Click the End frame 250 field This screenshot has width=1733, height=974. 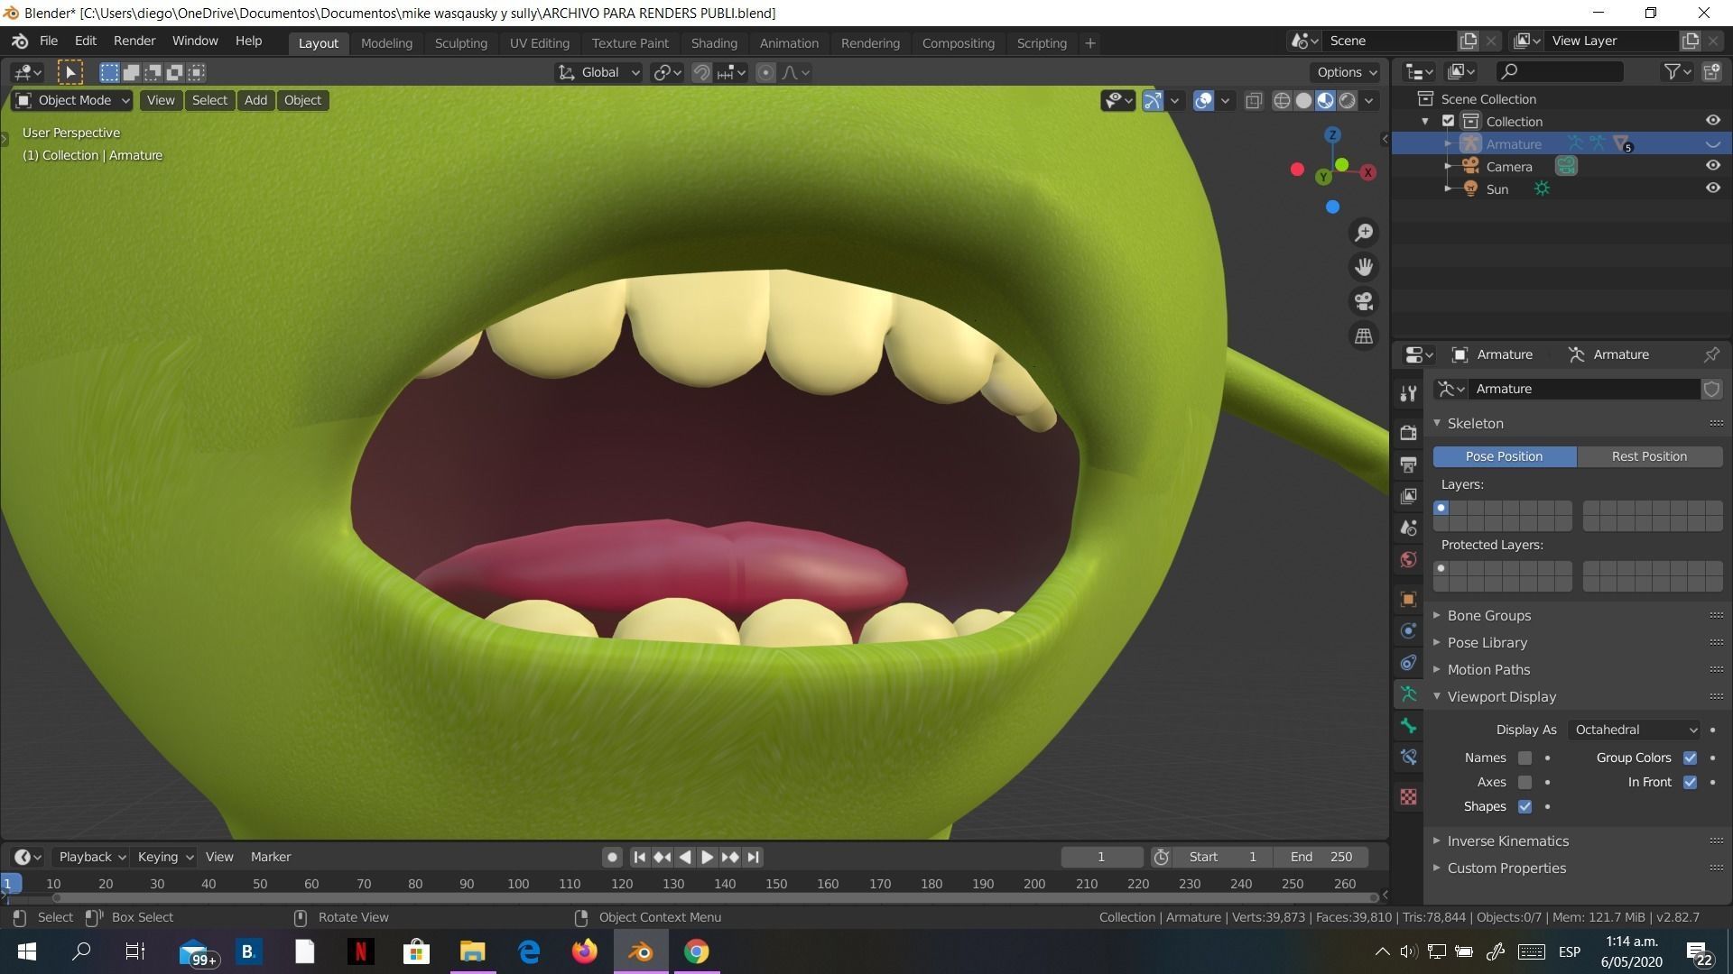pos(1321,857)
